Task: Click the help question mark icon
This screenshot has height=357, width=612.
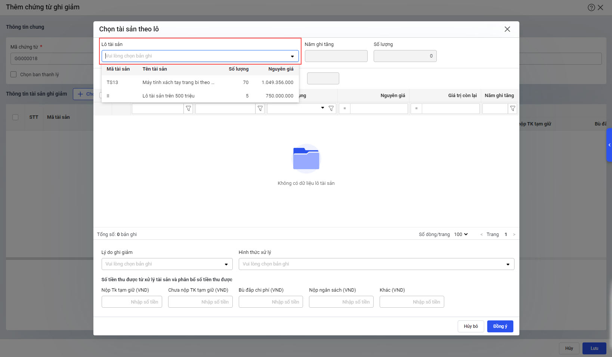Action: (x=591, y=7)
